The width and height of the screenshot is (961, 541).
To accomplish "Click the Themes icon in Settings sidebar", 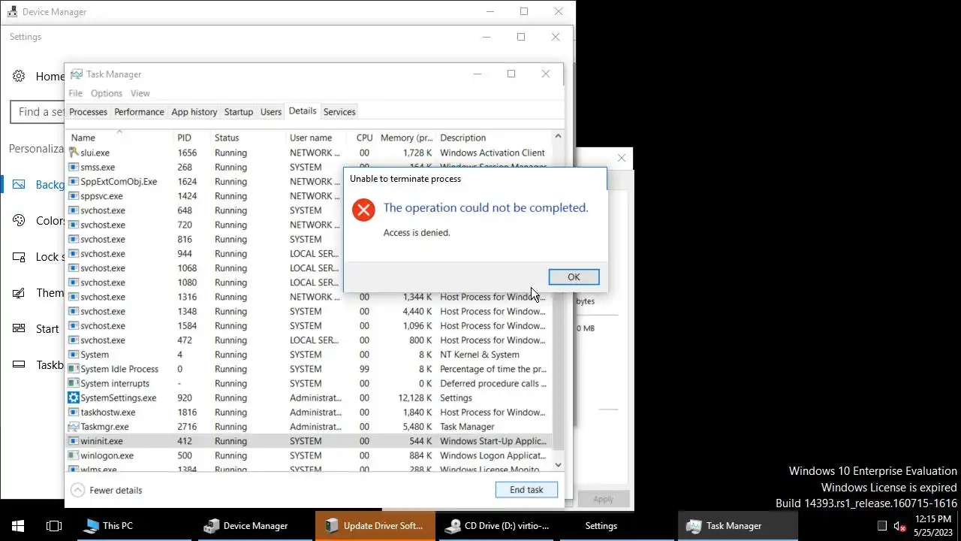I will [x=20, y=292].
